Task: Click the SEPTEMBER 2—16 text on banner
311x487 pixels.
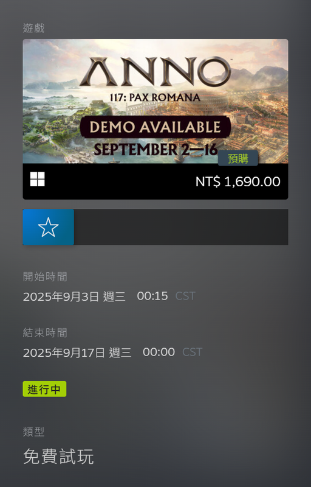Action: point(156,149)
